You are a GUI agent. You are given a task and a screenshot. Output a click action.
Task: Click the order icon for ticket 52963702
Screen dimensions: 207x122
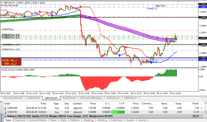click(x=5, y=112)
